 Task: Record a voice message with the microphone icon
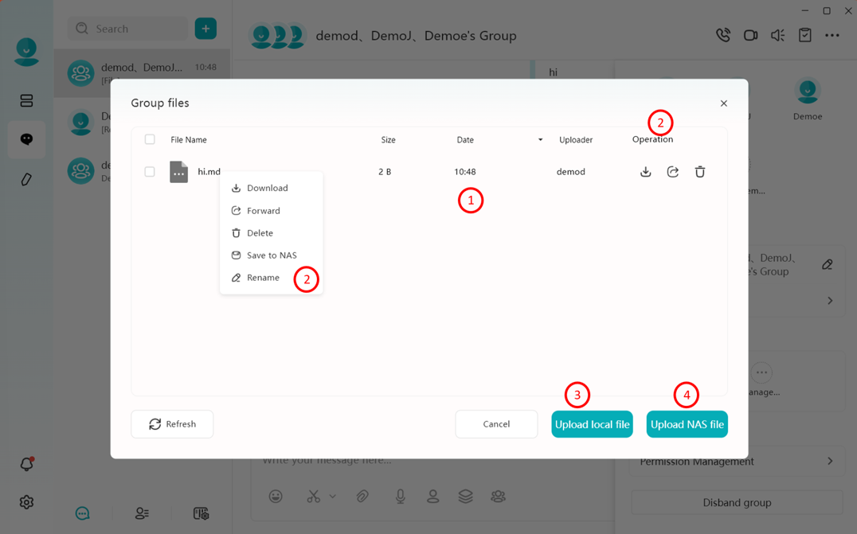click(x=400, y=496)
